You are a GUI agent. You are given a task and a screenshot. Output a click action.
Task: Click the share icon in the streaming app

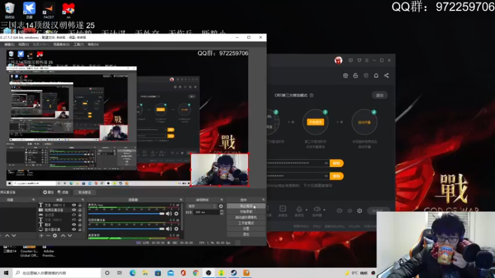tap(386, 75)
